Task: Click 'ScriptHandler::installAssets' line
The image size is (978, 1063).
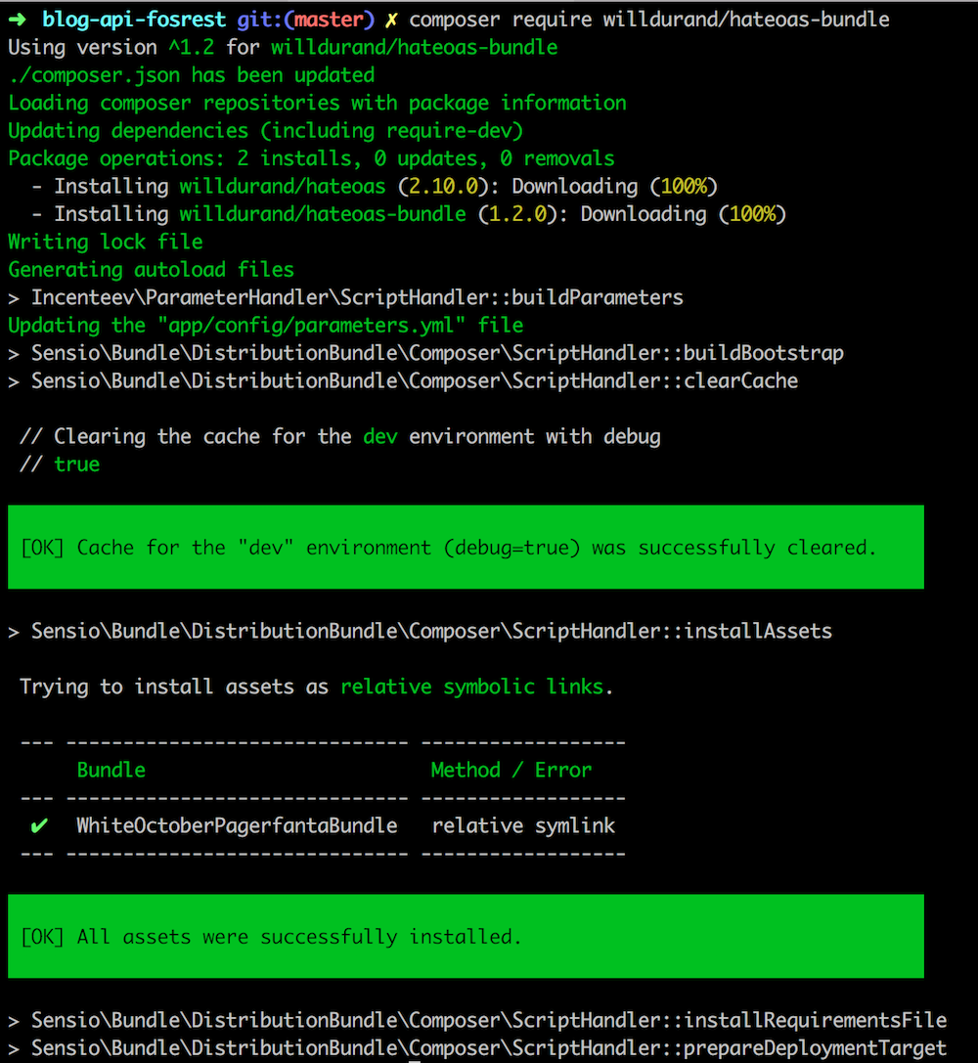Action: tap(421, 631)
